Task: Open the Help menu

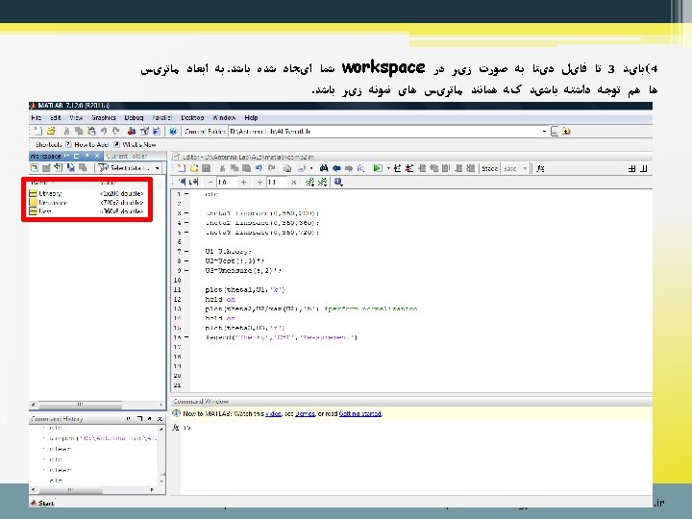Action: (251, 118)
